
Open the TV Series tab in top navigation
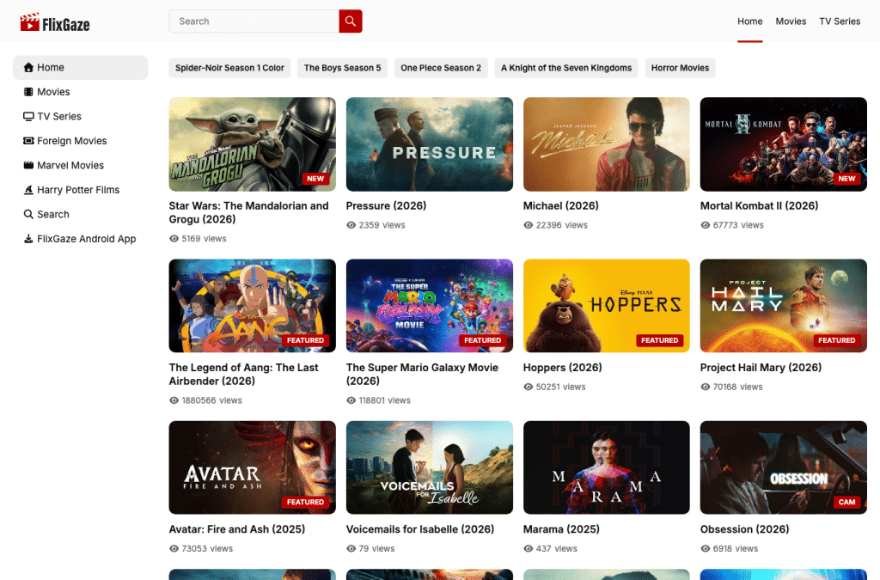840,21
